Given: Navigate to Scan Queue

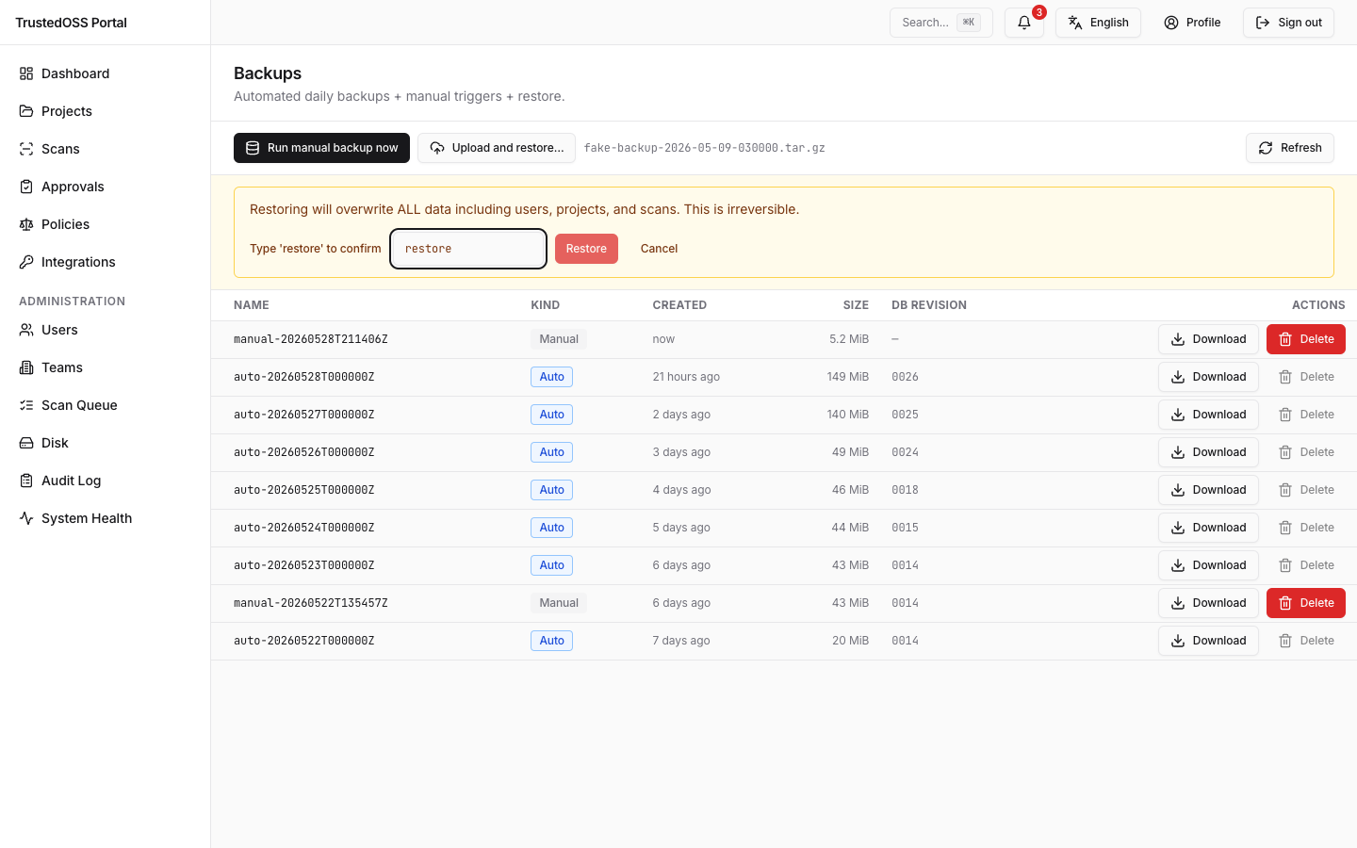Looking at the screenshot, I should pos(105,405).
